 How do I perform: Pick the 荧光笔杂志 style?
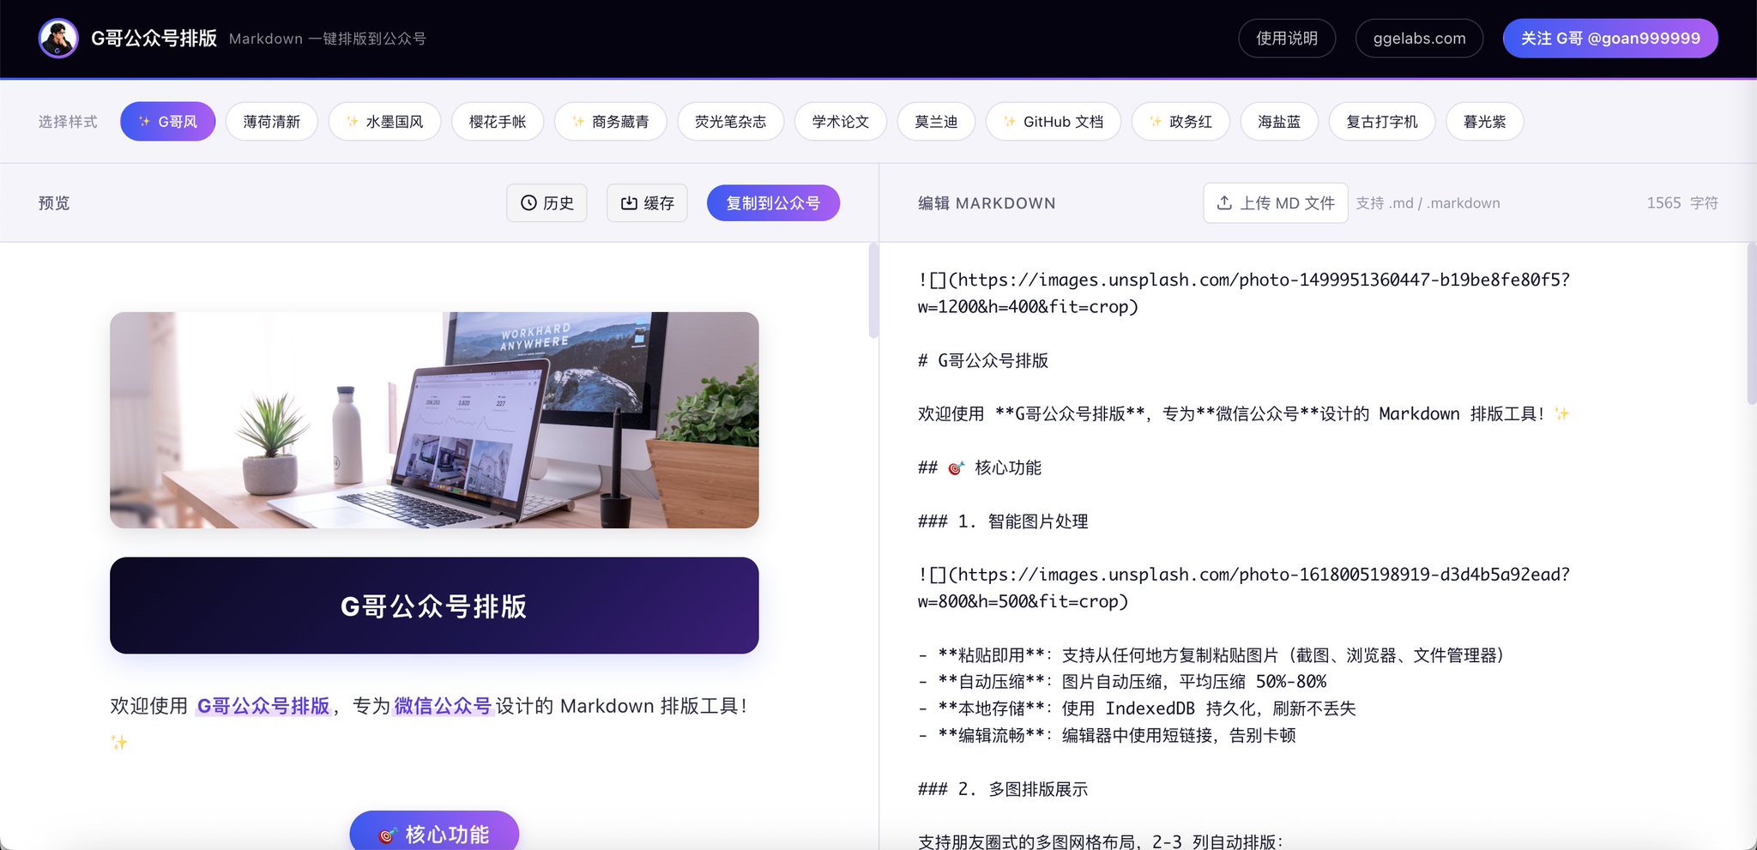(731, 122)
